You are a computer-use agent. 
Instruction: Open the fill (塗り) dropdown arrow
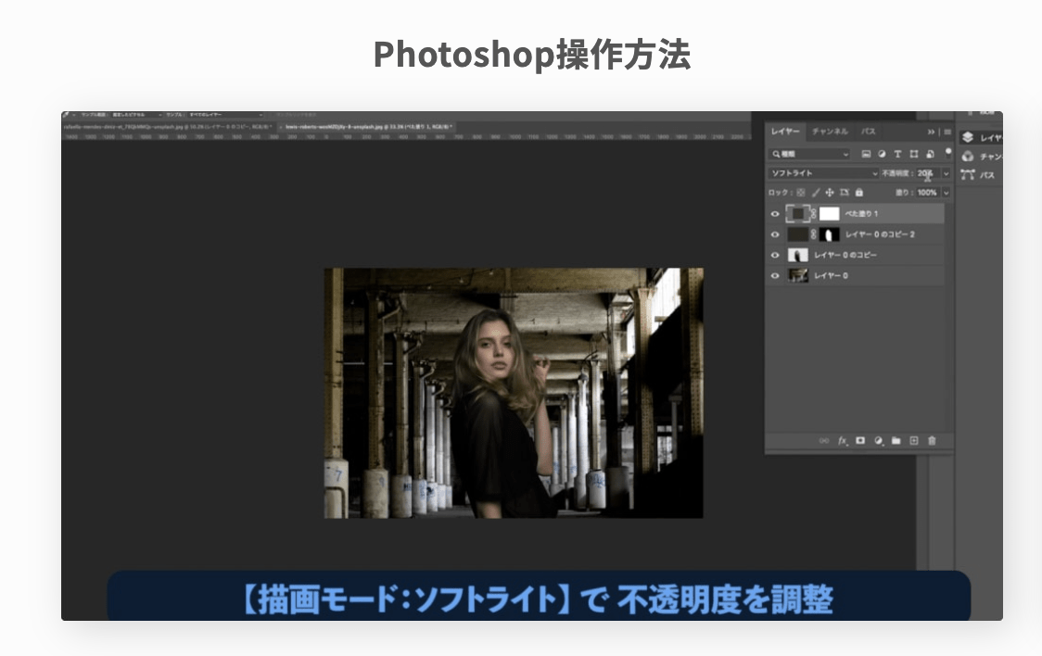(x=947, y=193)
